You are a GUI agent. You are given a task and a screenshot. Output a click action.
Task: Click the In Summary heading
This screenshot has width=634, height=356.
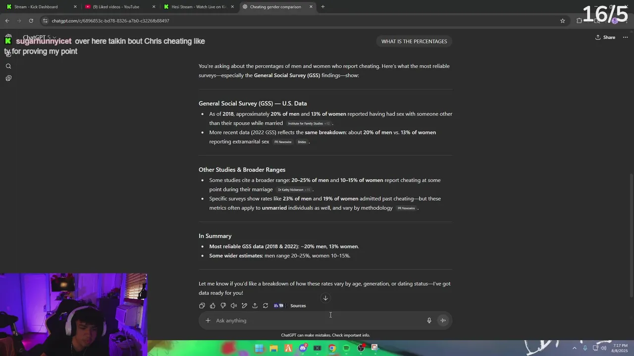click(215, 236)
